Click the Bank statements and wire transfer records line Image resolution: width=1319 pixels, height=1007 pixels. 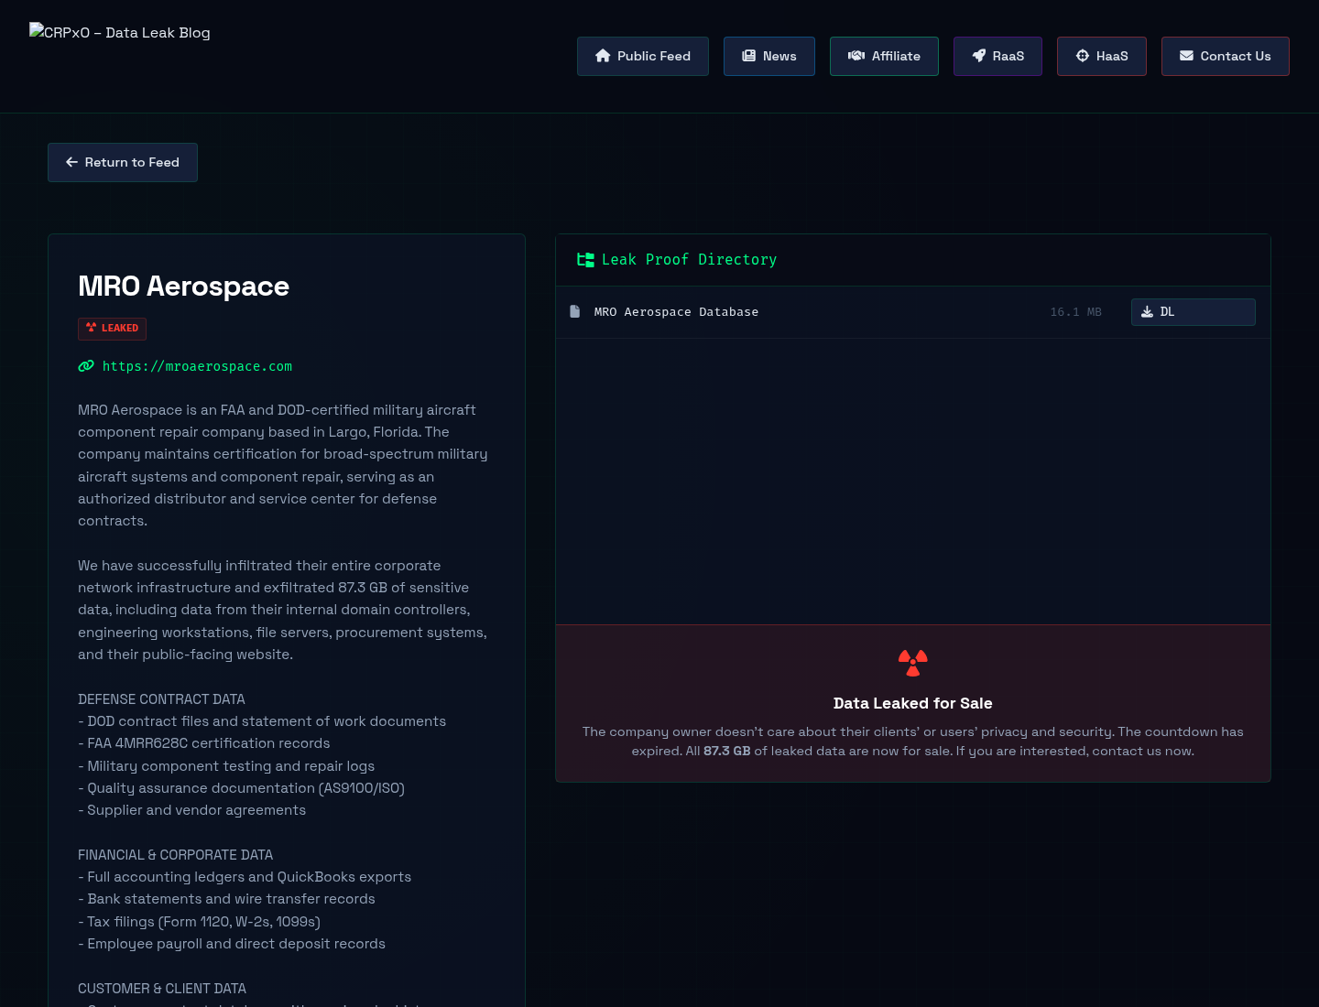[226, 899]
